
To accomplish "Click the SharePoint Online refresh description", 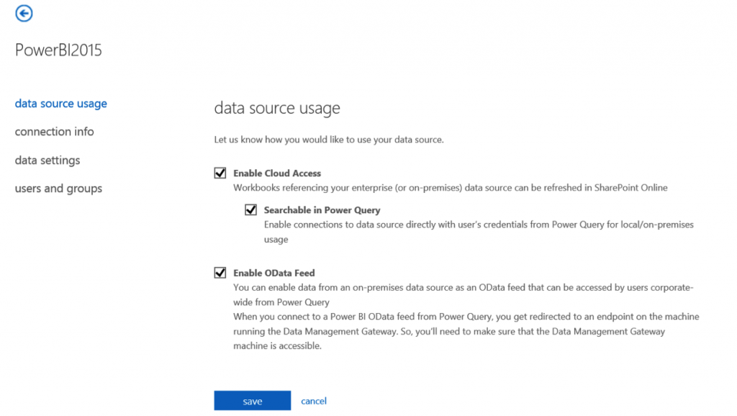I will [x=450, y=188].
